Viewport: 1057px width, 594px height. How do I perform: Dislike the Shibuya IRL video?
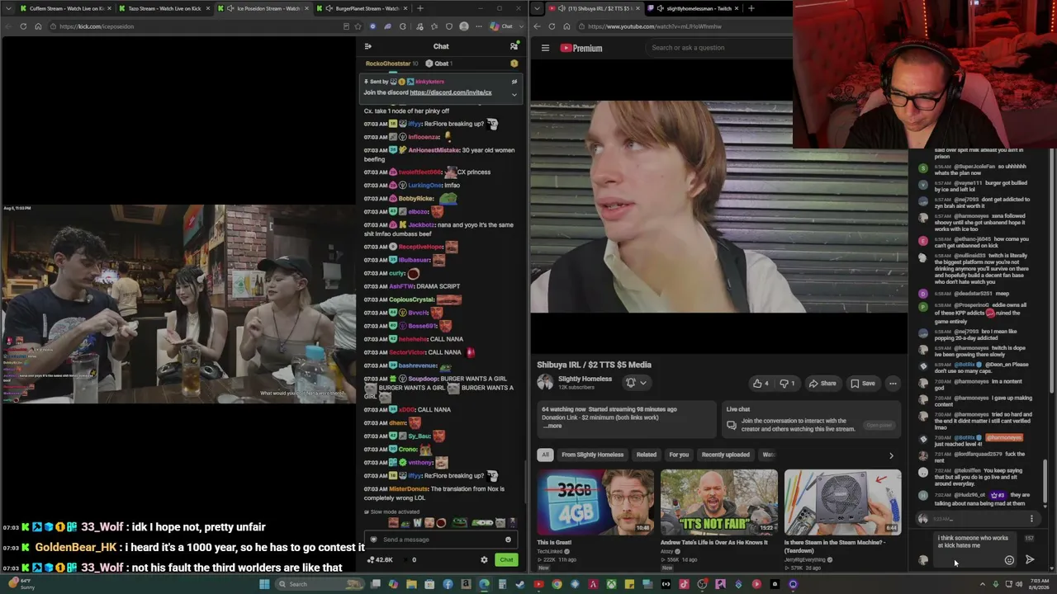[788, 383]
